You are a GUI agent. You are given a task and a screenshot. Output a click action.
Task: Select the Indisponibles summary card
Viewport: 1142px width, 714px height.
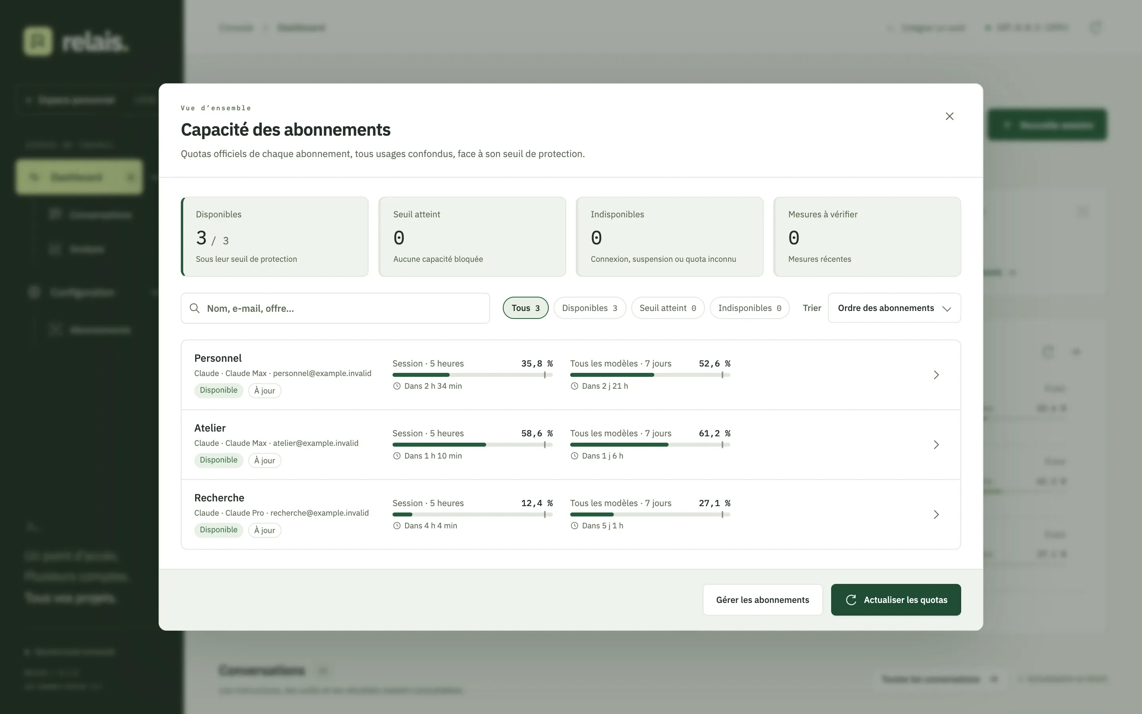click(670, 236)
